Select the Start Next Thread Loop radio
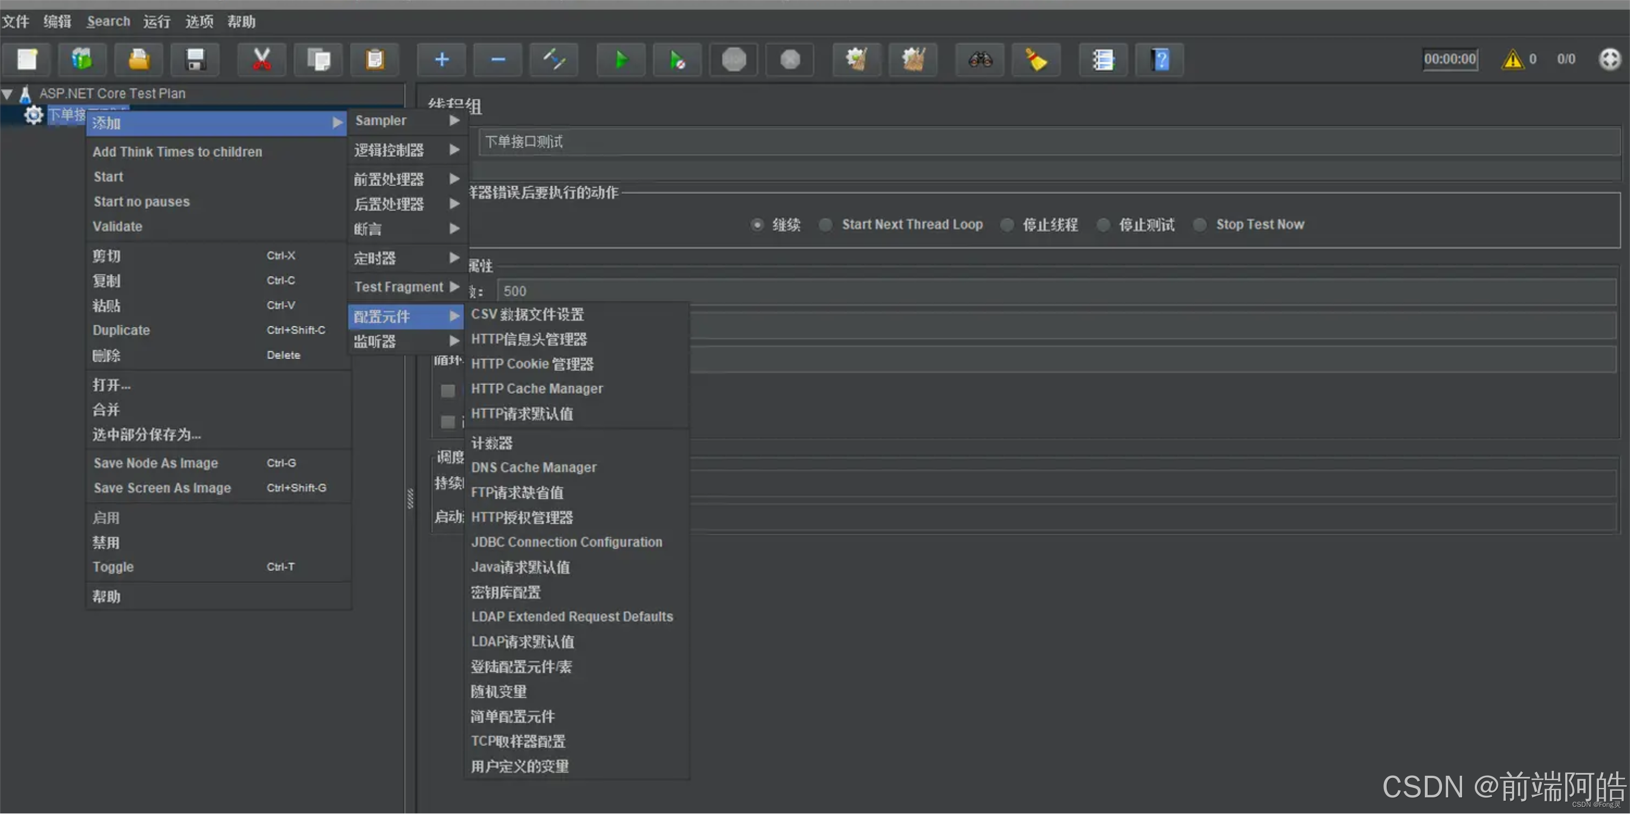Image resolution: width=1630 pixels, height=814 pixels. pos(825,225)
